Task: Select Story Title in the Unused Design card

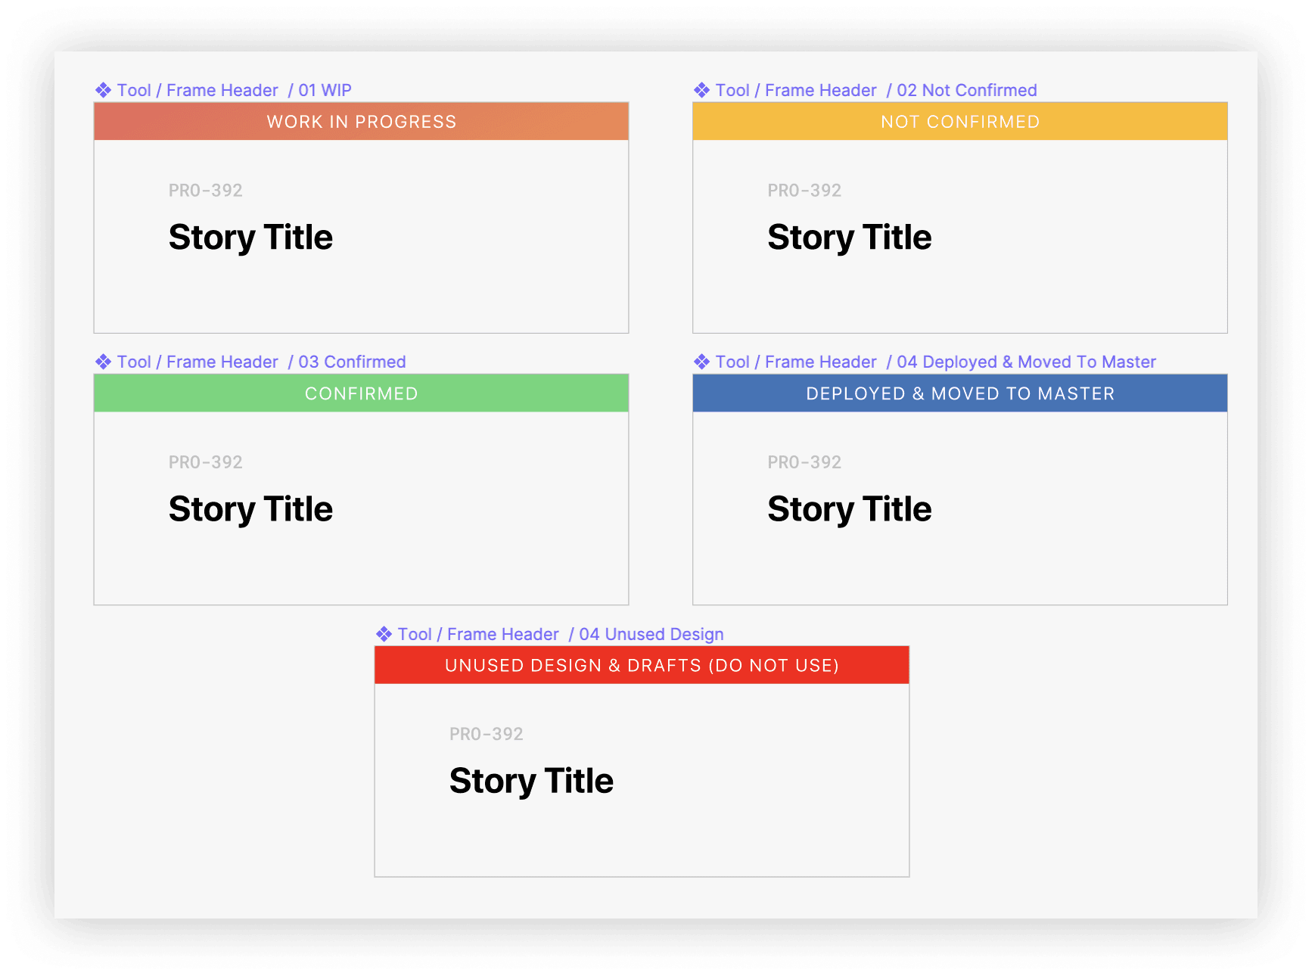Action: (531, 780)
